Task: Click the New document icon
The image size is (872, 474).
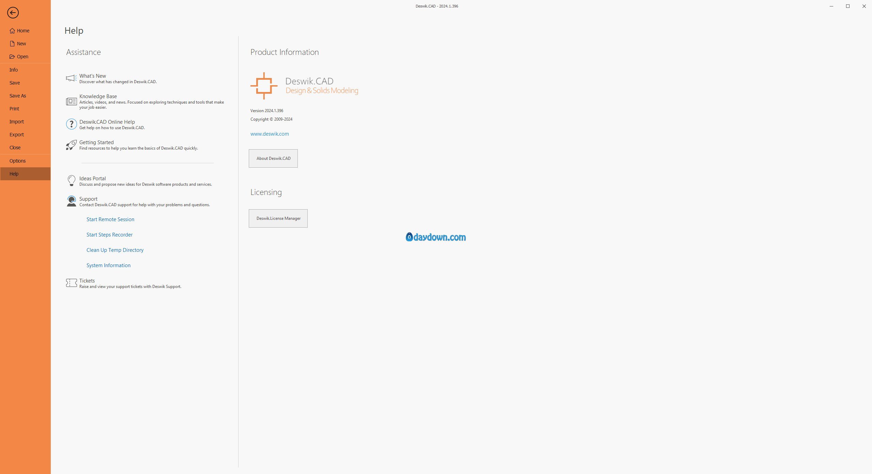Action: [12, 44]
